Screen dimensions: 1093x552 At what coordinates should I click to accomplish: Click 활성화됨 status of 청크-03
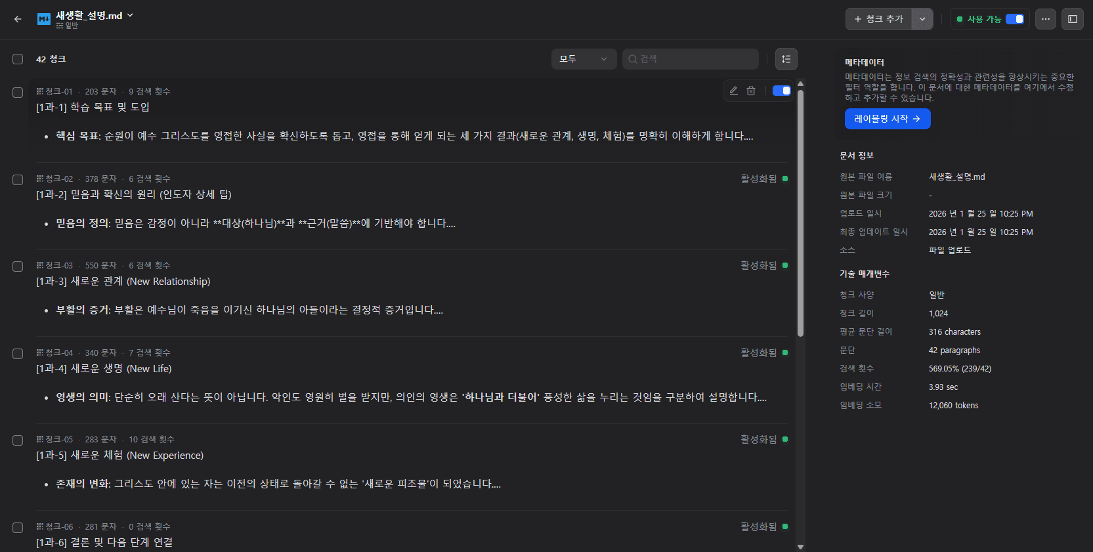[764, 265]
